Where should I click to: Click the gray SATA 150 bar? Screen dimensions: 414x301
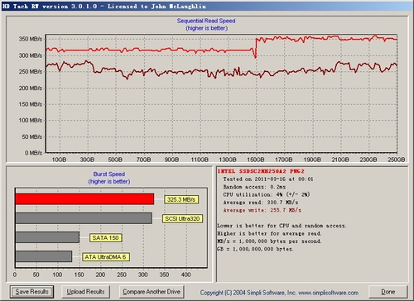click(47, 237)
